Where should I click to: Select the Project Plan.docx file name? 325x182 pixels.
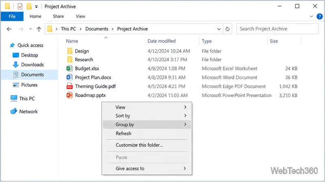point(93,77)
